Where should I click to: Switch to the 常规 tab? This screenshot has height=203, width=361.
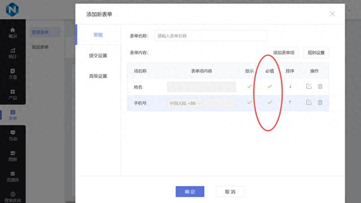click(x=98, y=35)
